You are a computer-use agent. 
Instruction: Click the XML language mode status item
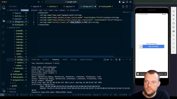tap(115, 95)
